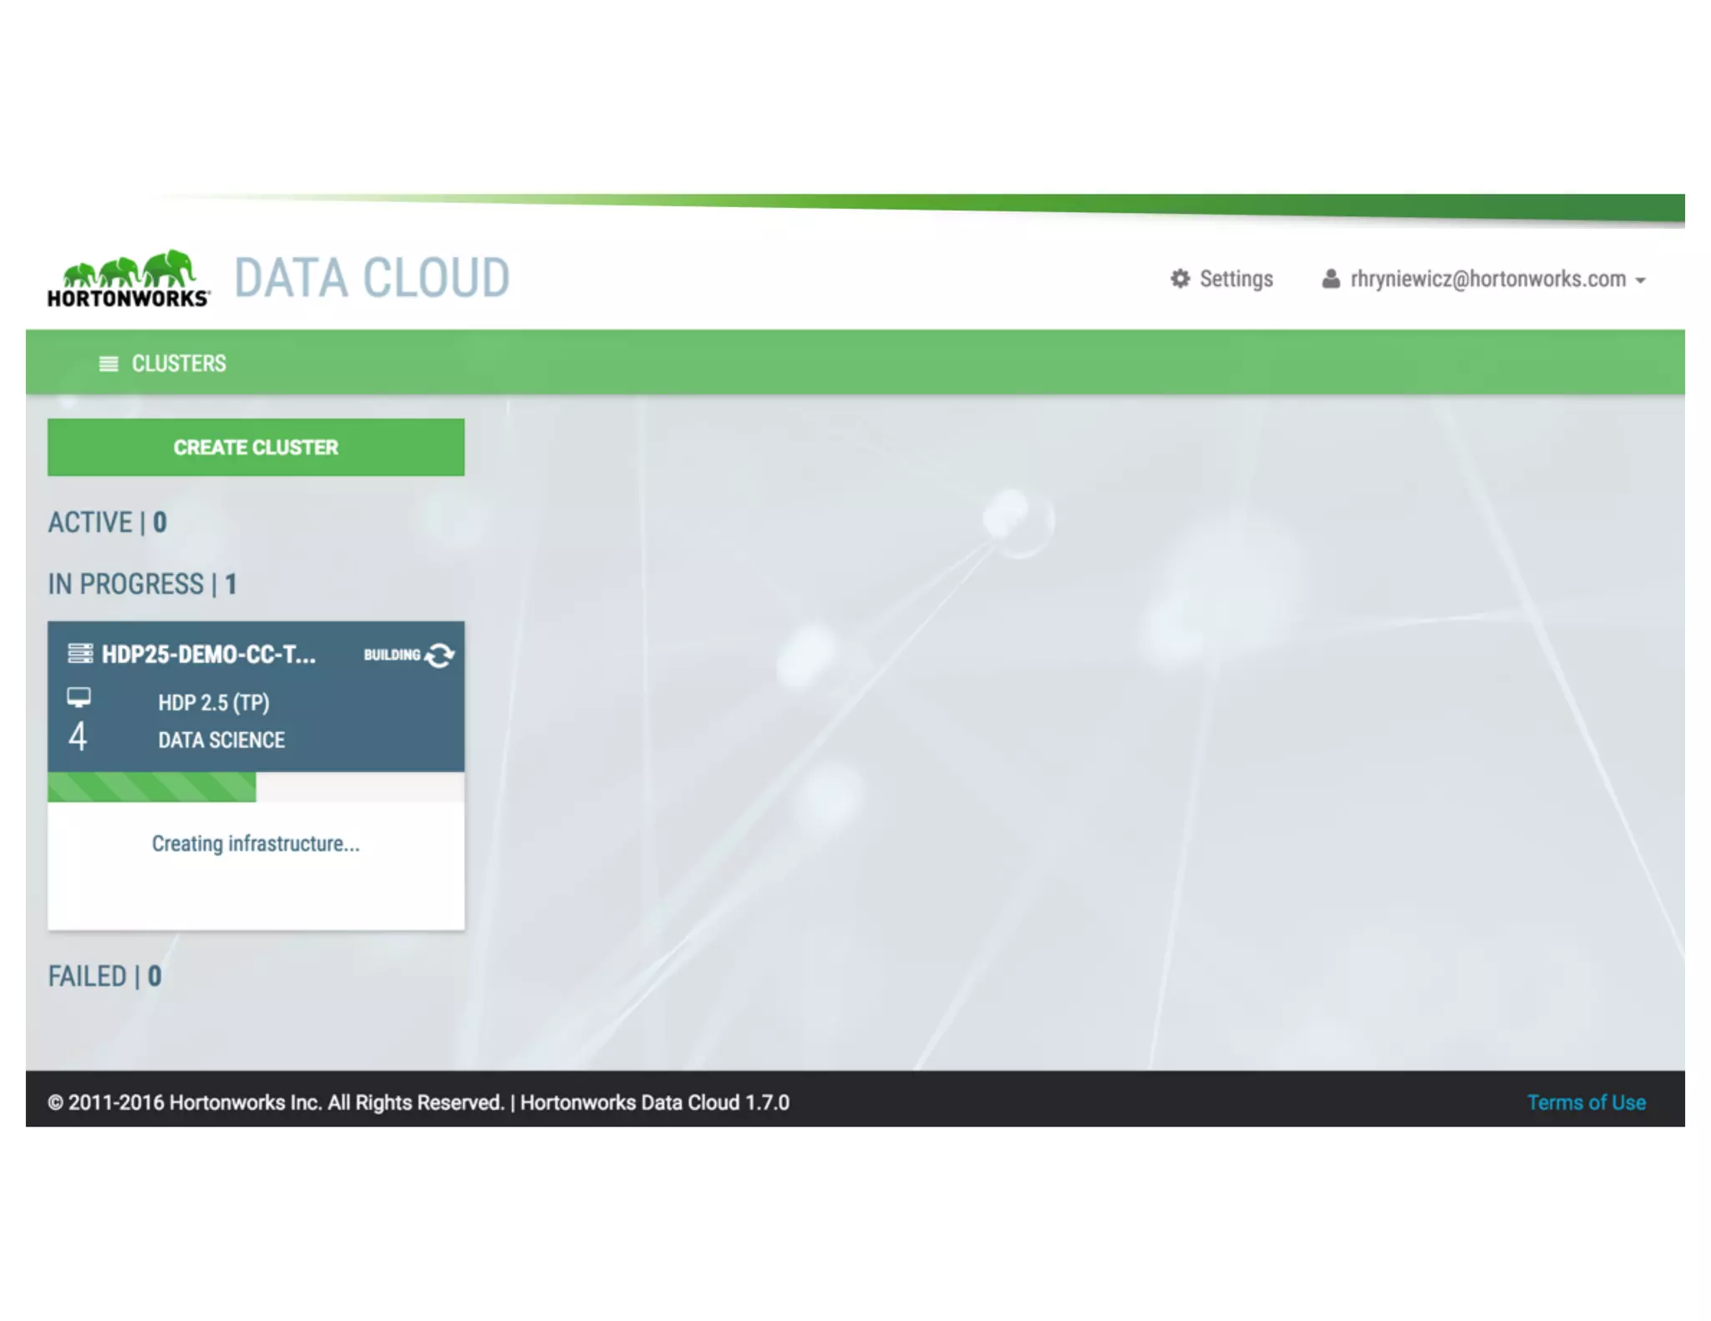Open Settings via the gear icon
1711x1321 pixels.
tap(1180, 279)
